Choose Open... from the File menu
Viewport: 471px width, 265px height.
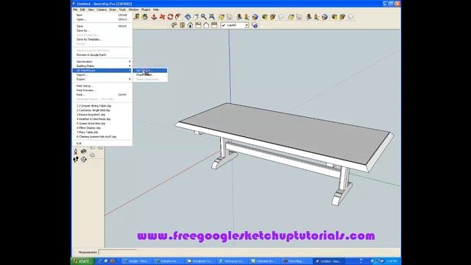pyautogui.click(x=102, y=19)
